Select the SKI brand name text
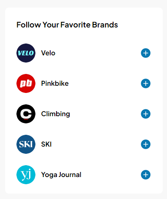167x199 pixels. click(46, 144)
